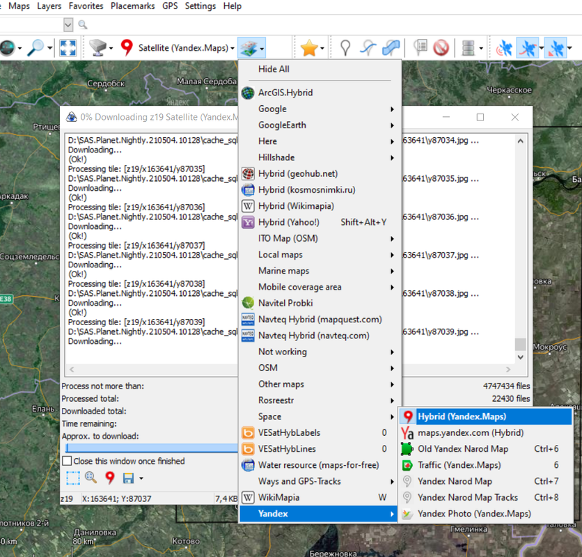
Task: Toggle Navteq Hybrid (mapquest.com) layer
Action: [320, 320]
